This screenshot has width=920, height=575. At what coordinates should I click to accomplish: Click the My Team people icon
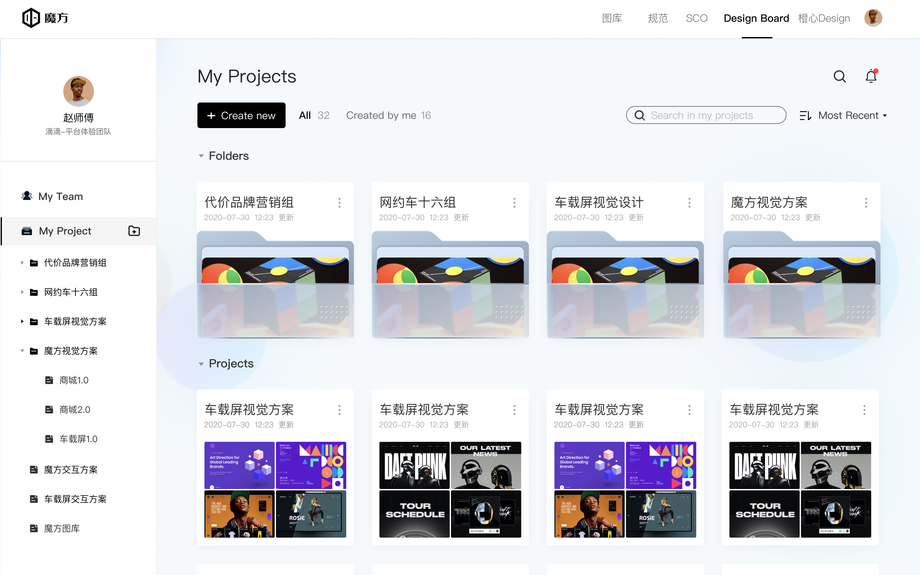click(27, 196)
